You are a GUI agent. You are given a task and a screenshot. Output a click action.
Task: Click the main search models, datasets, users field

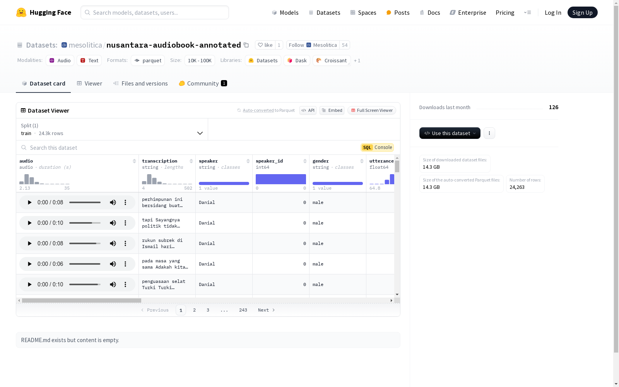pos(155,12)
